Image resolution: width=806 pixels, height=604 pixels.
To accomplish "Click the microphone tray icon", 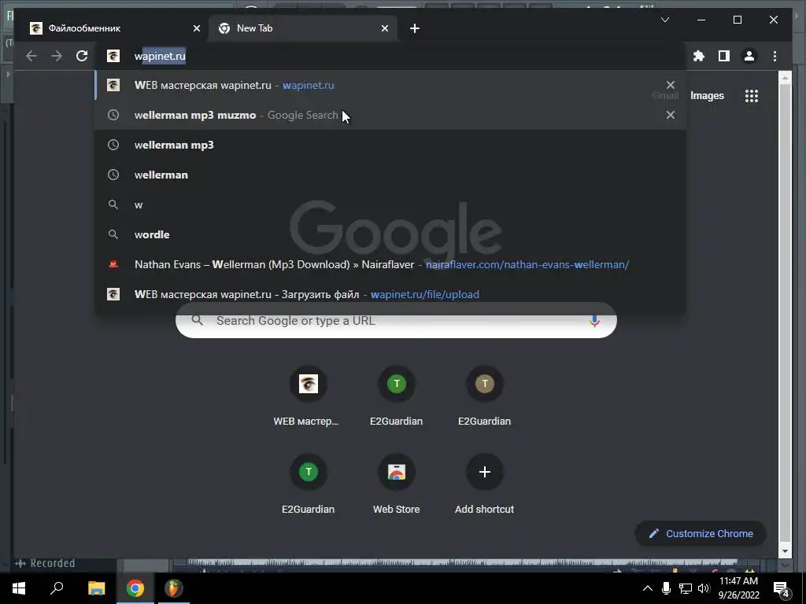I will coord(666,588).
